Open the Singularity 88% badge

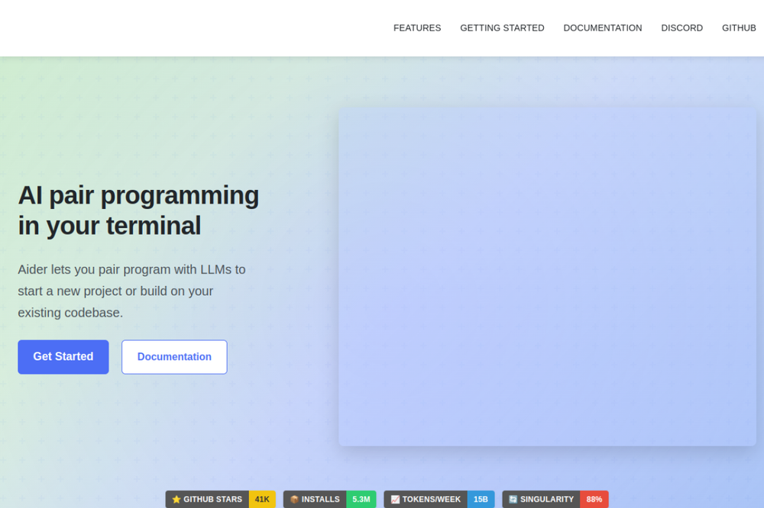click(555, 500)
